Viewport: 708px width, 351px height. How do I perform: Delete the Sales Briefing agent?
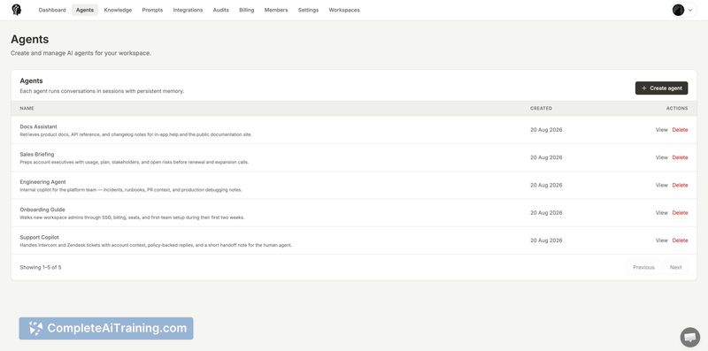coord(680,157)
